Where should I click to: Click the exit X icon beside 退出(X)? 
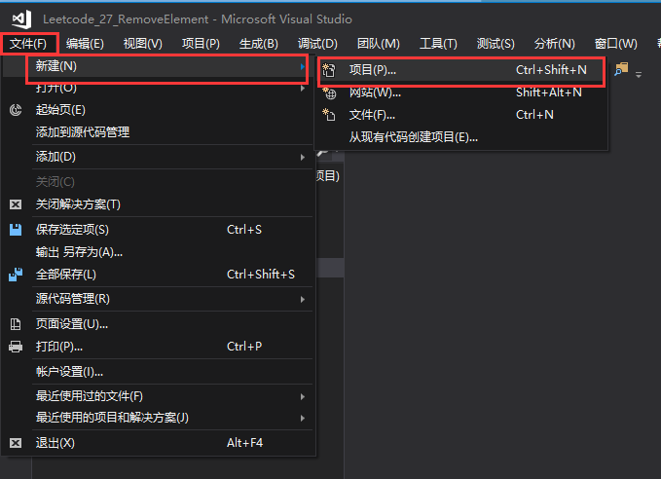[16, 443]
